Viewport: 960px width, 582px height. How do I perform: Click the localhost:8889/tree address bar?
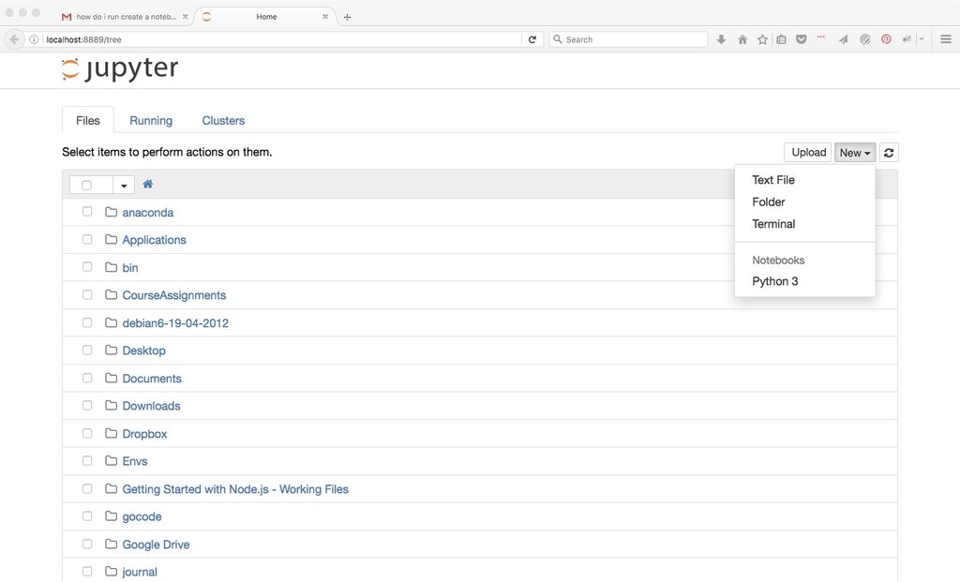[x=281, y=39]
